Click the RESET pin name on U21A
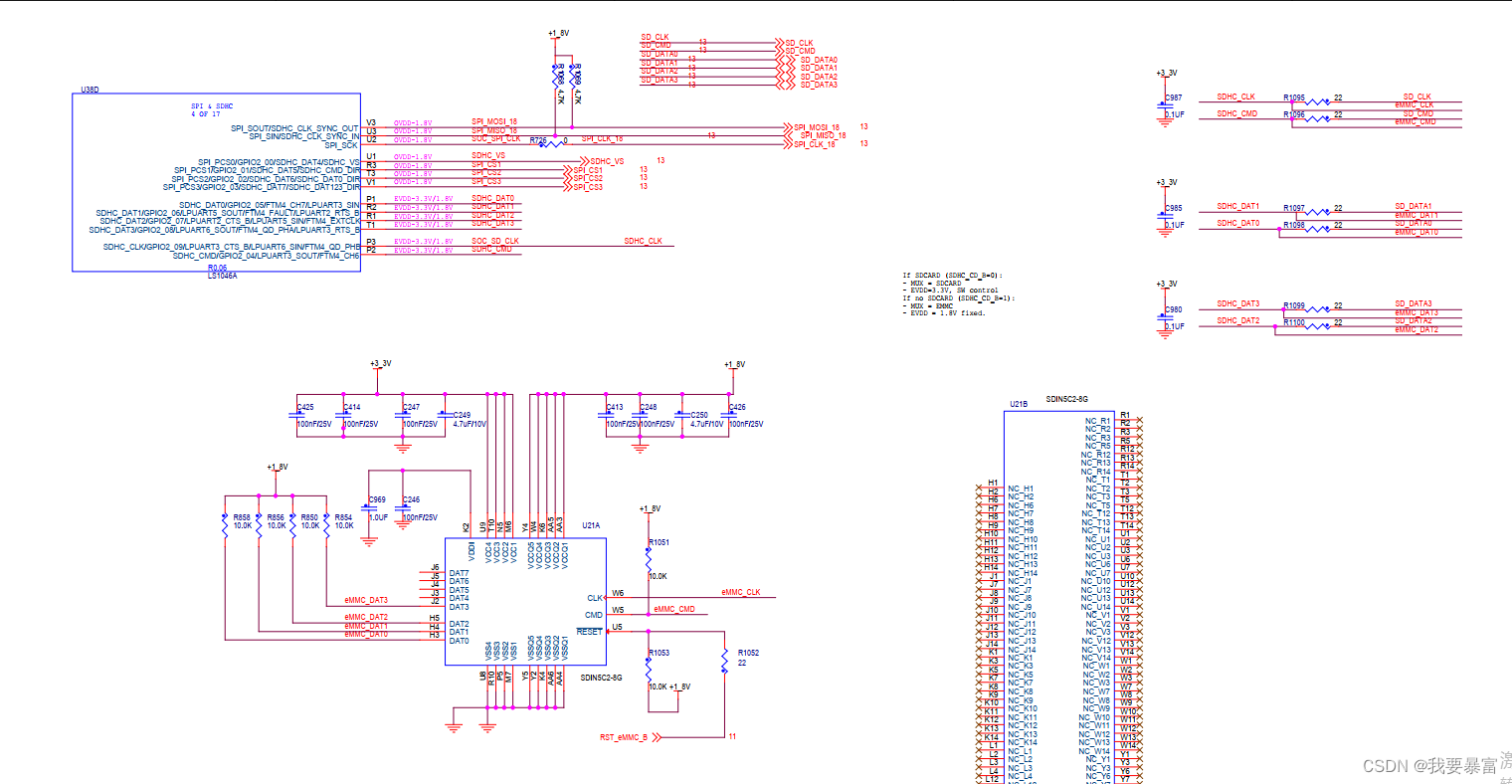 point(589,632)
